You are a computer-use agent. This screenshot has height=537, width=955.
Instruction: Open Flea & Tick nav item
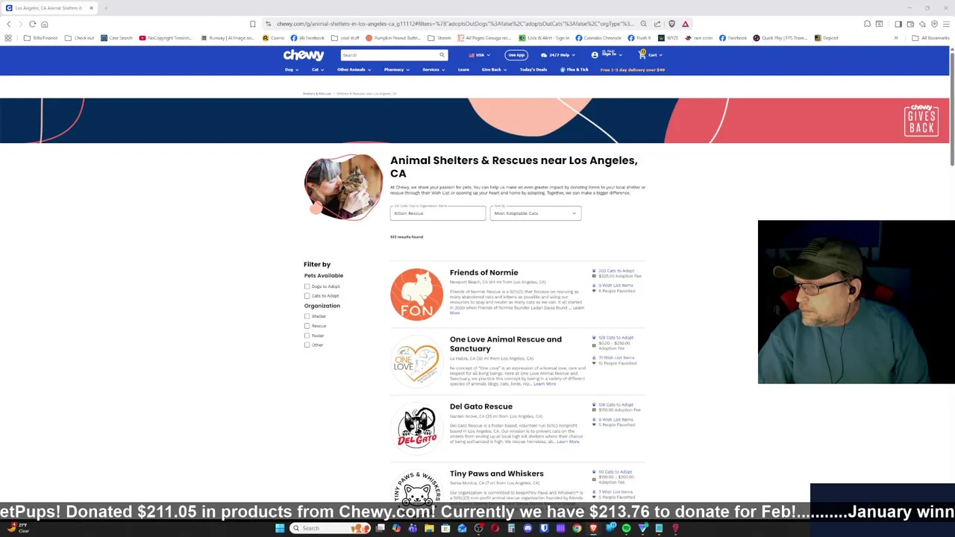click(x=574, y=69)
